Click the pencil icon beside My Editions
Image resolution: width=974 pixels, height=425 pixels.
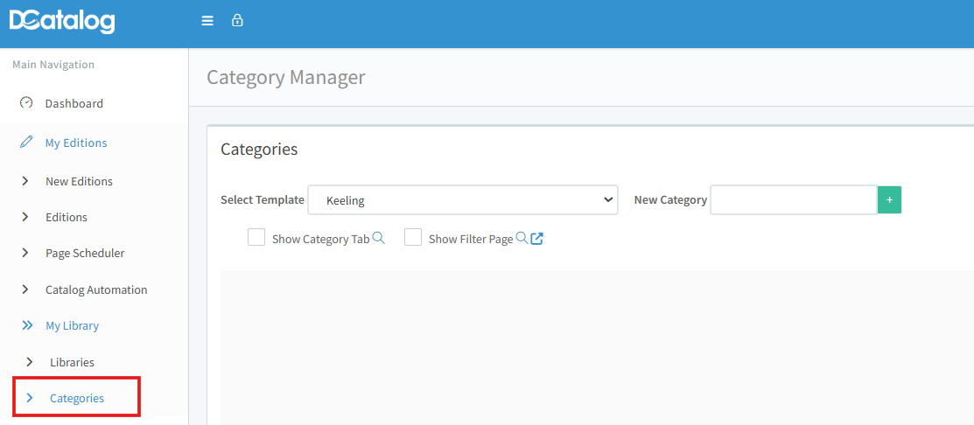click(x=26, y=143)
